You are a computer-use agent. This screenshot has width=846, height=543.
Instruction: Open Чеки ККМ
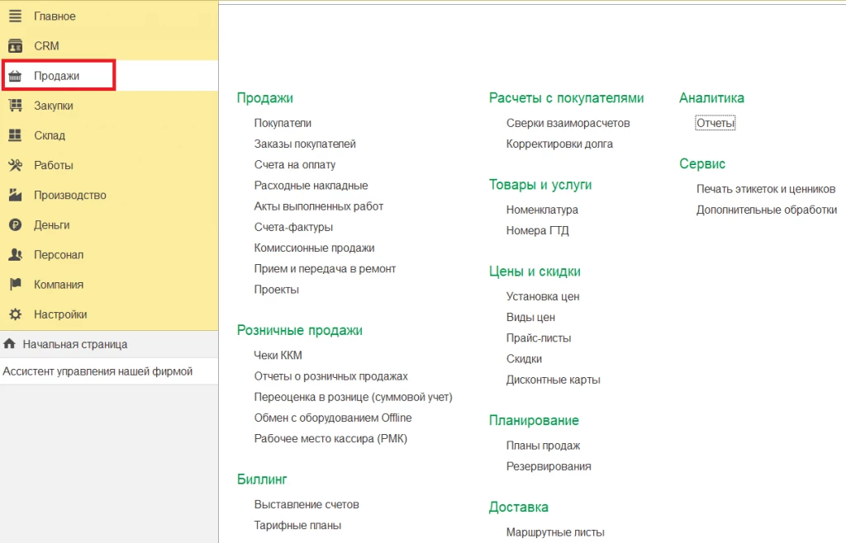(278, 356)
